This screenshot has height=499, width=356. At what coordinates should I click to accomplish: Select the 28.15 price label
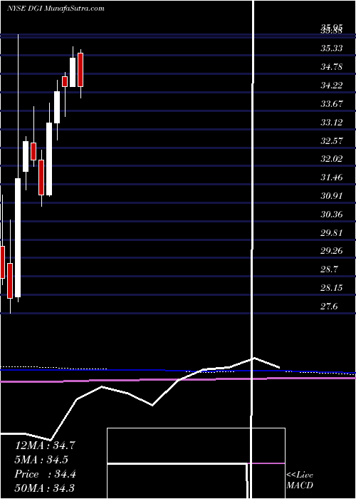pyautogui.click(x=332, y=288)
